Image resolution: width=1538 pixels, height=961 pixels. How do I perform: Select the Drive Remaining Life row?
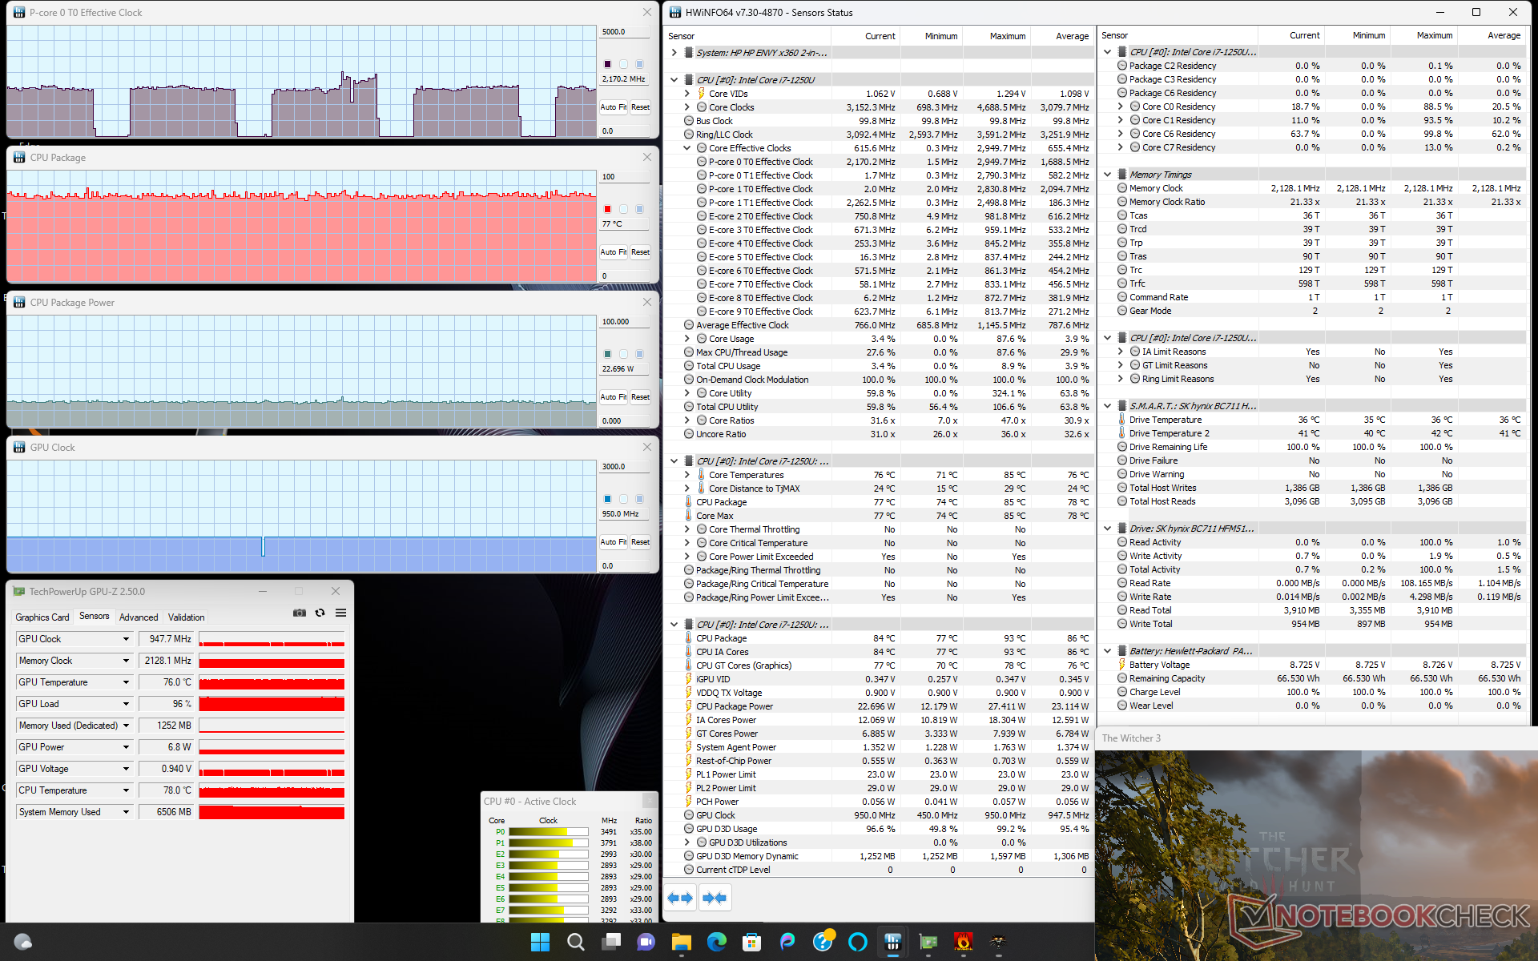click(1313, 447)
